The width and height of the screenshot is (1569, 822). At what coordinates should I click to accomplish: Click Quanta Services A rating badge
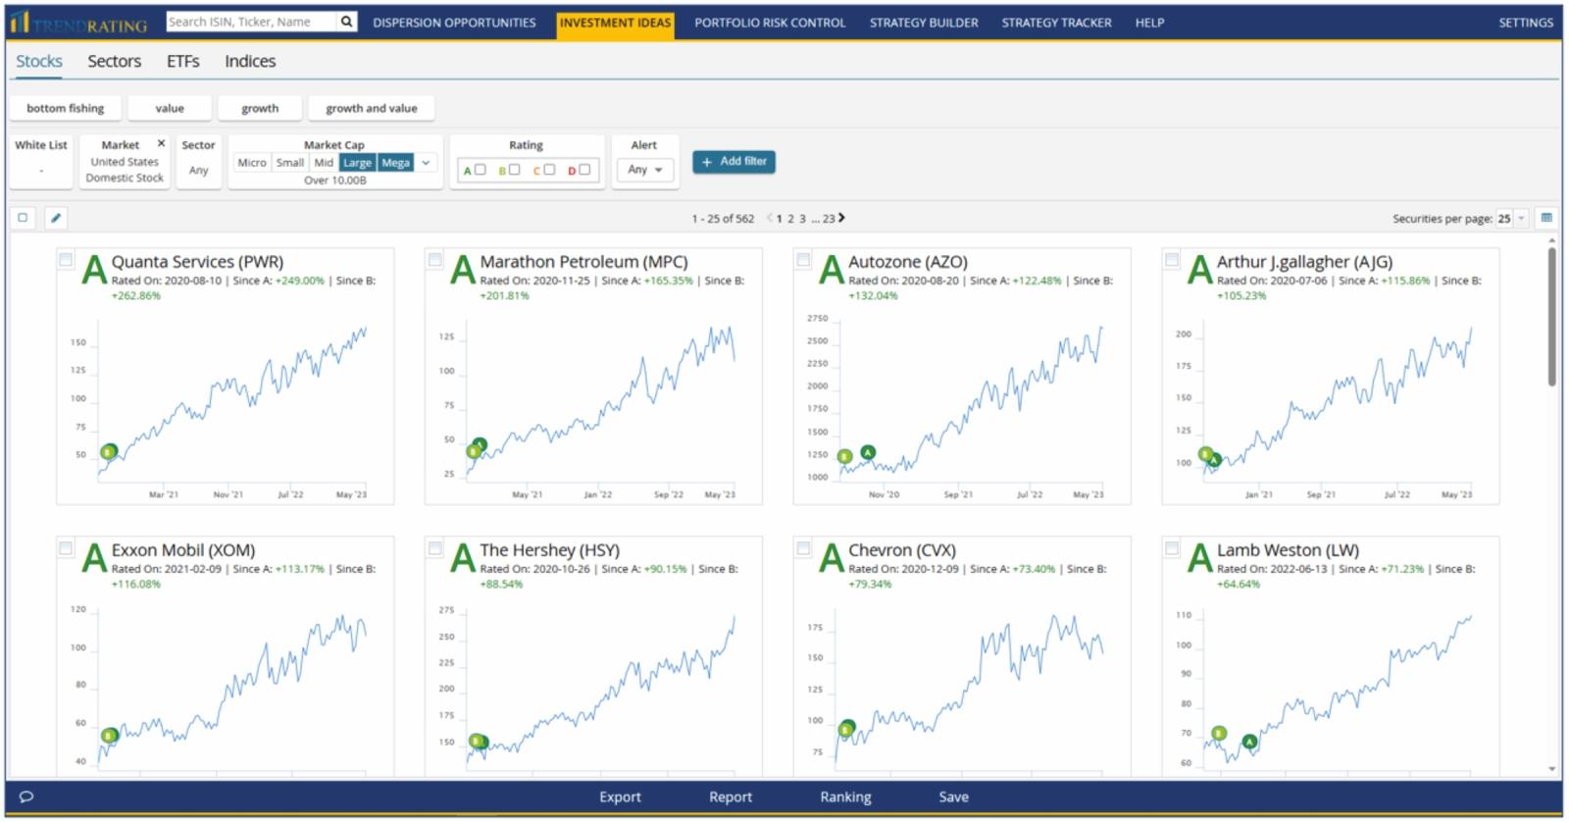coord(94,269)
